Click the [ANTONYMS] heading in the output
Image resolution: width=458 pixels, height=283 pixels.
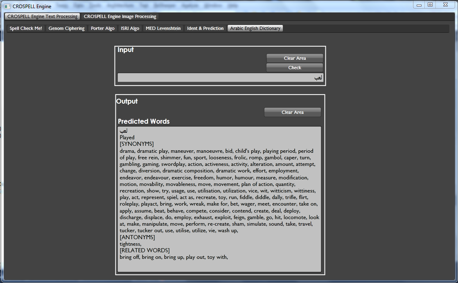137,238
